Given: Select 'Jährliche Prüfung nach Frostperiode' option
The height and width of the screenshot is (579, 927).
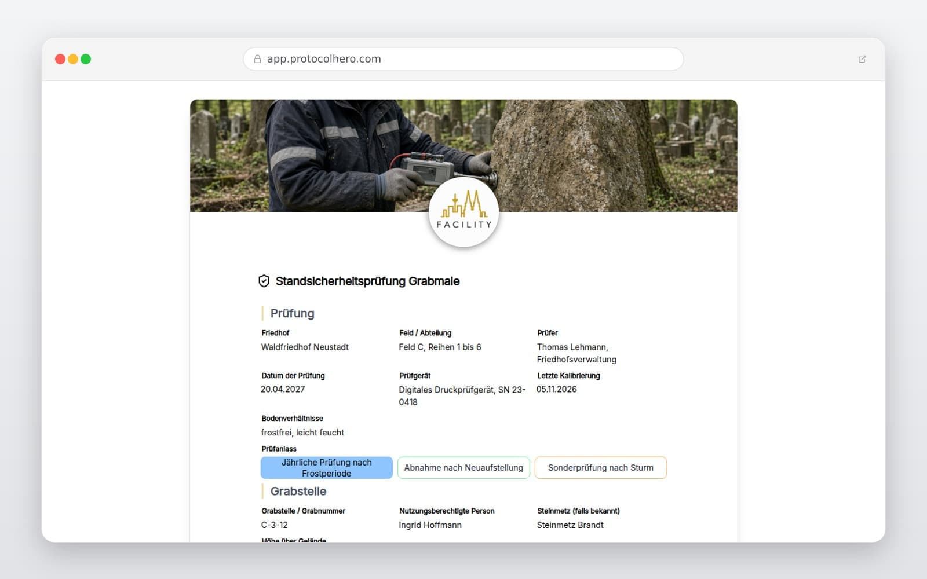Looking at the screenshot, I should [x=327, y=468].
